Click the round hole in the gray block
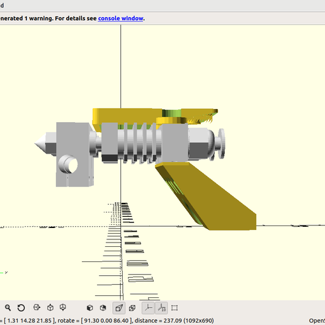 point(72,166)
